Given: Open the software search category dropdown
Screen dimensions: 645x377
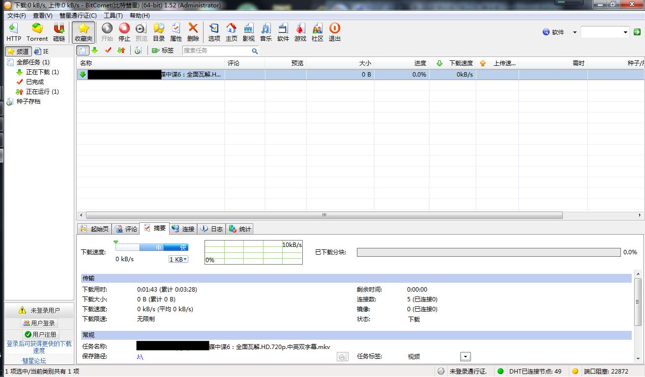Looking at the screenshot, I should 574,32.
